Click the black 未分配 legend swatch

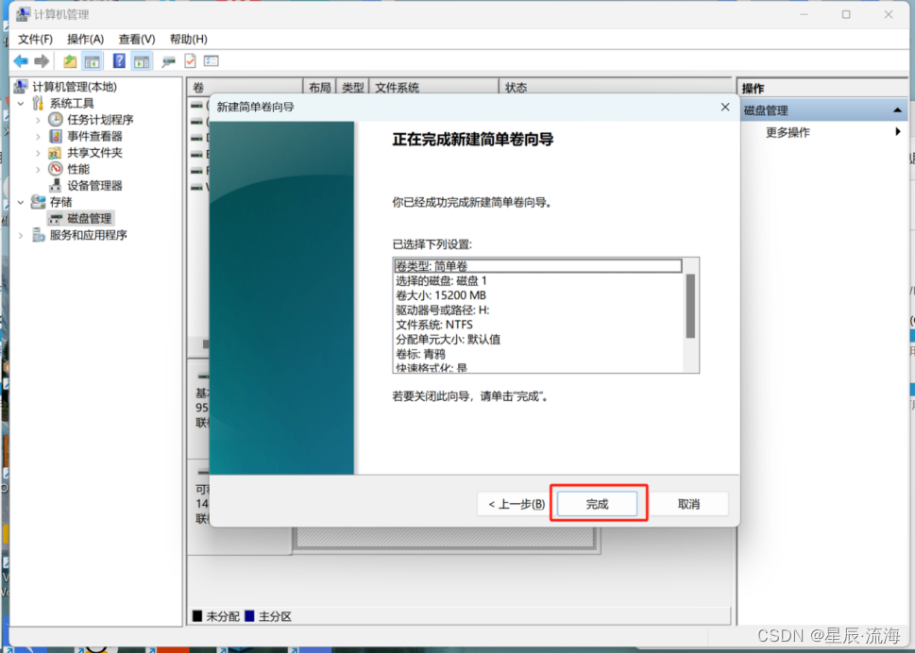(197, 616)
